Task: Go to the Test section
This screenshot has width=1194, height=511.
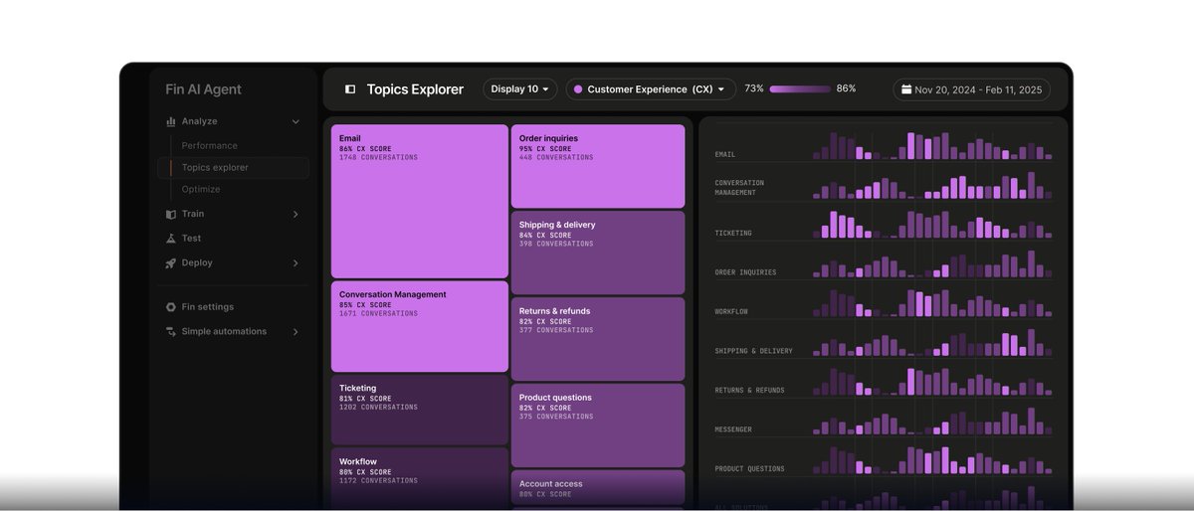Action: [x=191, y=239]
